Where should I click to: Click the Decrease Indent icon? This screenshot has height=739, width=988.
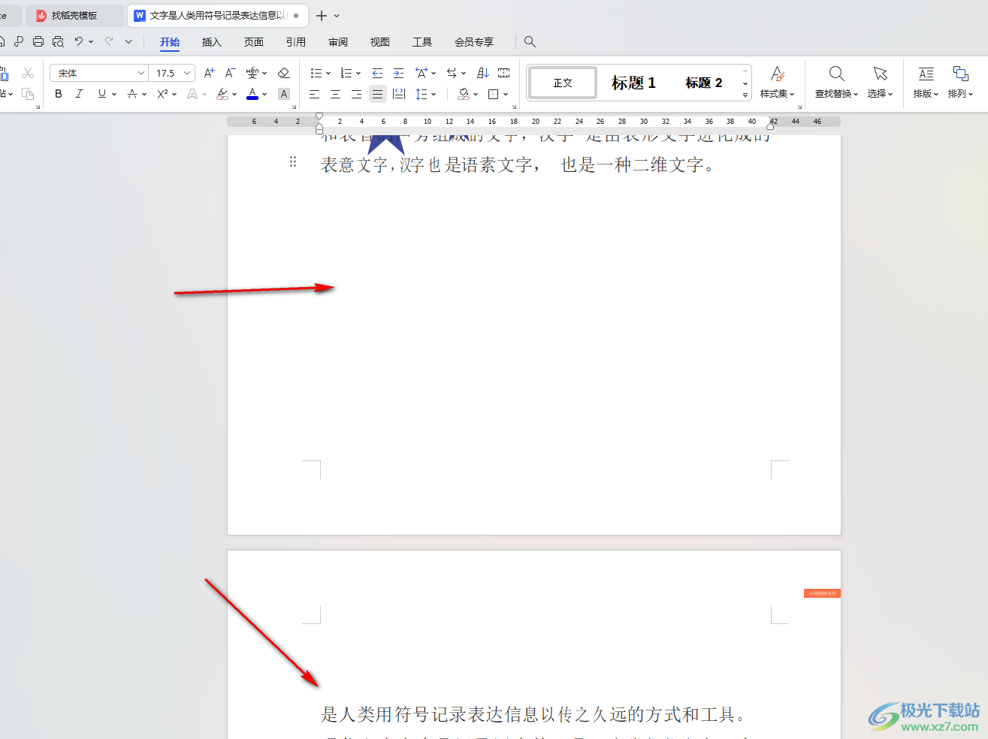[x=377, y=73]
